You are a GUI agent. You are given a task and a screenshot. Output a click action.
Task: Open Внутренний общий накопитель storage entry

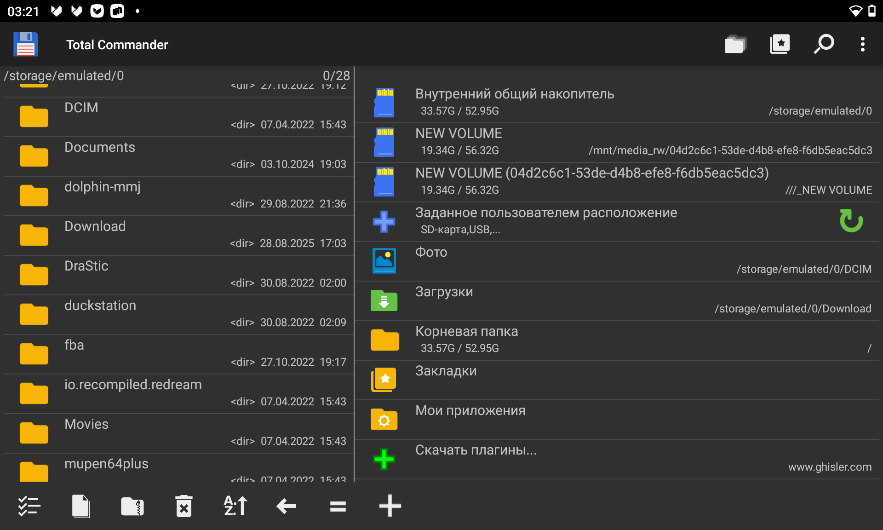tap(514, 94)
